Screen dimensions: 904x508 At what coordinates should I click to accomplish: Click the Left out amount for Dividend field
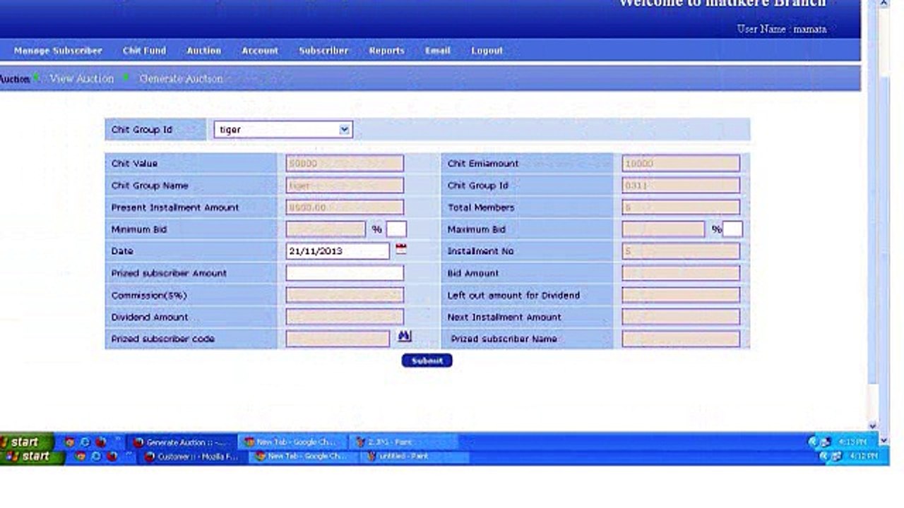coord(681,295)
